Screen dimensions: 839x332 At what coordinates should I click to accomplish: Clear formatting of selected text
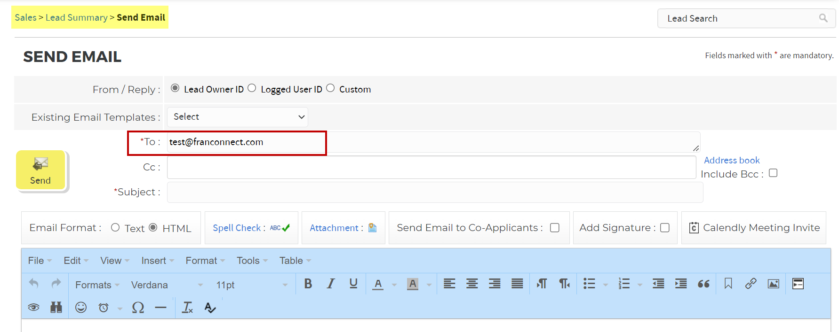coord(187,308)
